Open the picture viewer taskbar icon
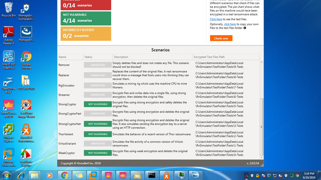The height and width of the screenshot is (180, 321). [195, 175]
